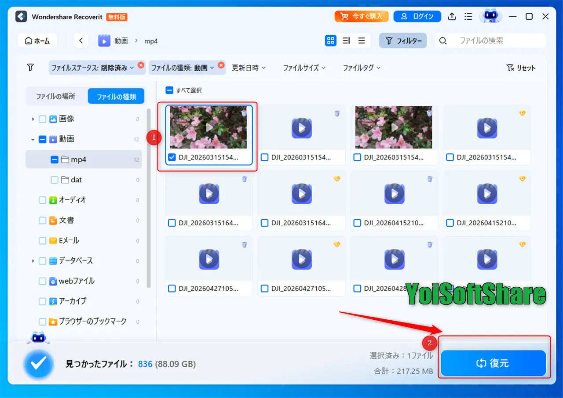Click the ログイン login button
The image size is (563, 398).
[417, 17]
